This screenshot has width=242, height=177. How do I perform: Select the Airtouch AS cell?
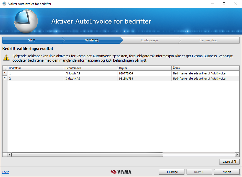91,73
